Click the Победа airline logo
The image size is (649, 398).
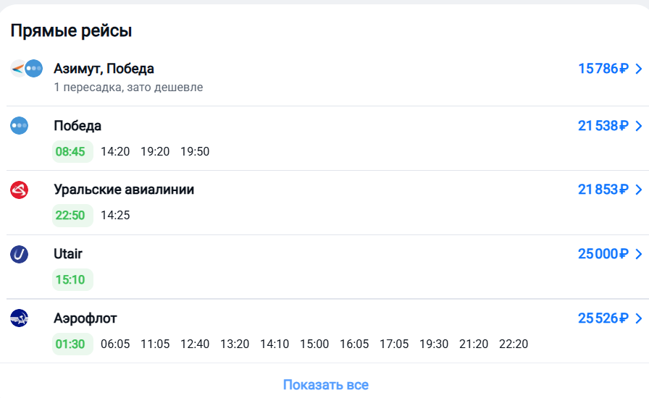click(19, 126)
